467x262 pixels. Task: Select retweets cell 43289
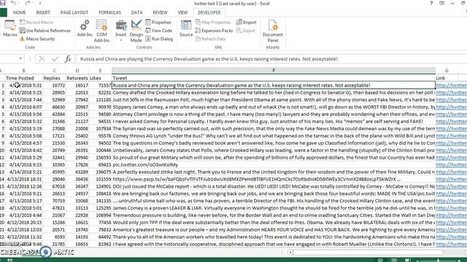77,172
